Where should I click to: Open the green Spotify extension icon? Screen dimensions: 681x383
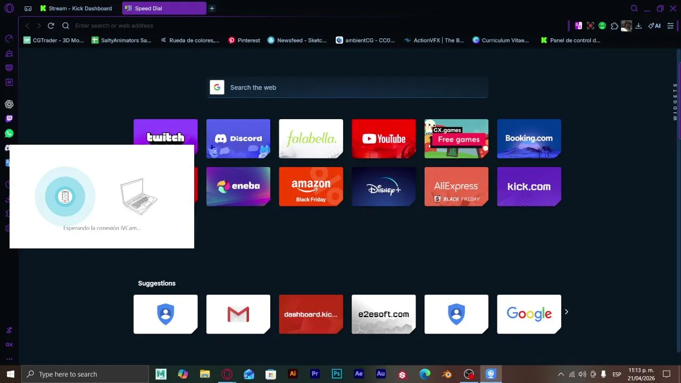coord(602,26)
